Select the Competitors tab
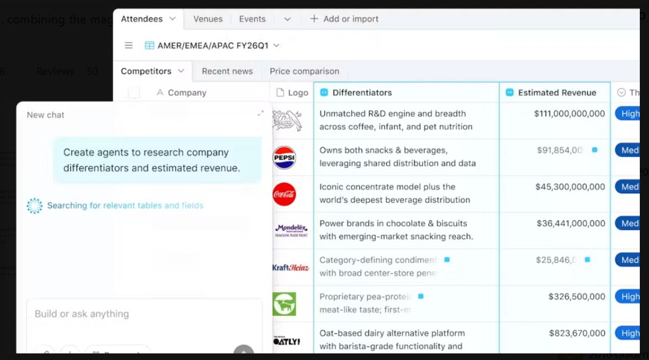Screen dimensions: 649x360 [x=146, y=71]
